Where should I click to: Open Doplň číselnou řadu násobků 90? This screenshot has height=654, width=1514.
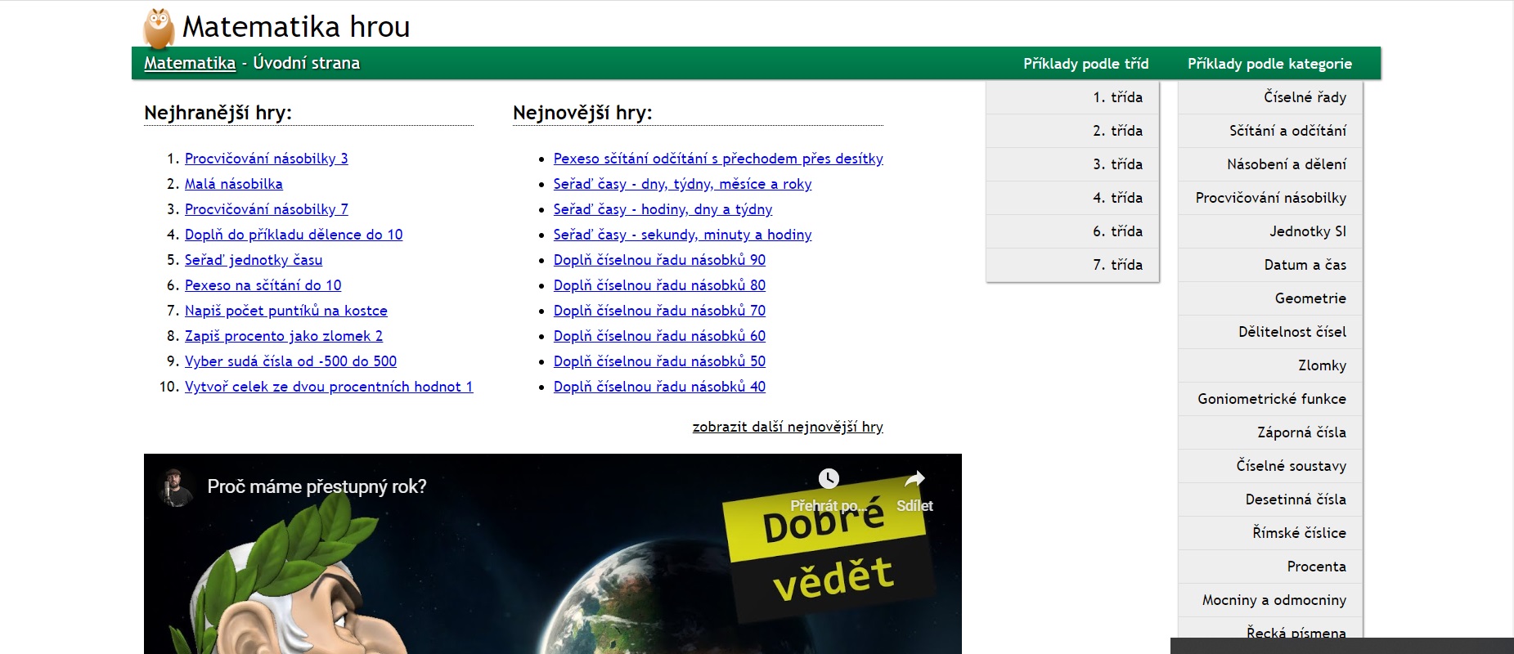point(659,260)
